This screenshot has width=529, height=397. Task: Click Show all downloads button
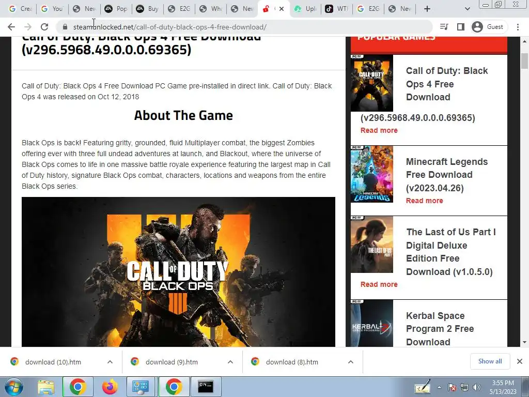[490, 361]
